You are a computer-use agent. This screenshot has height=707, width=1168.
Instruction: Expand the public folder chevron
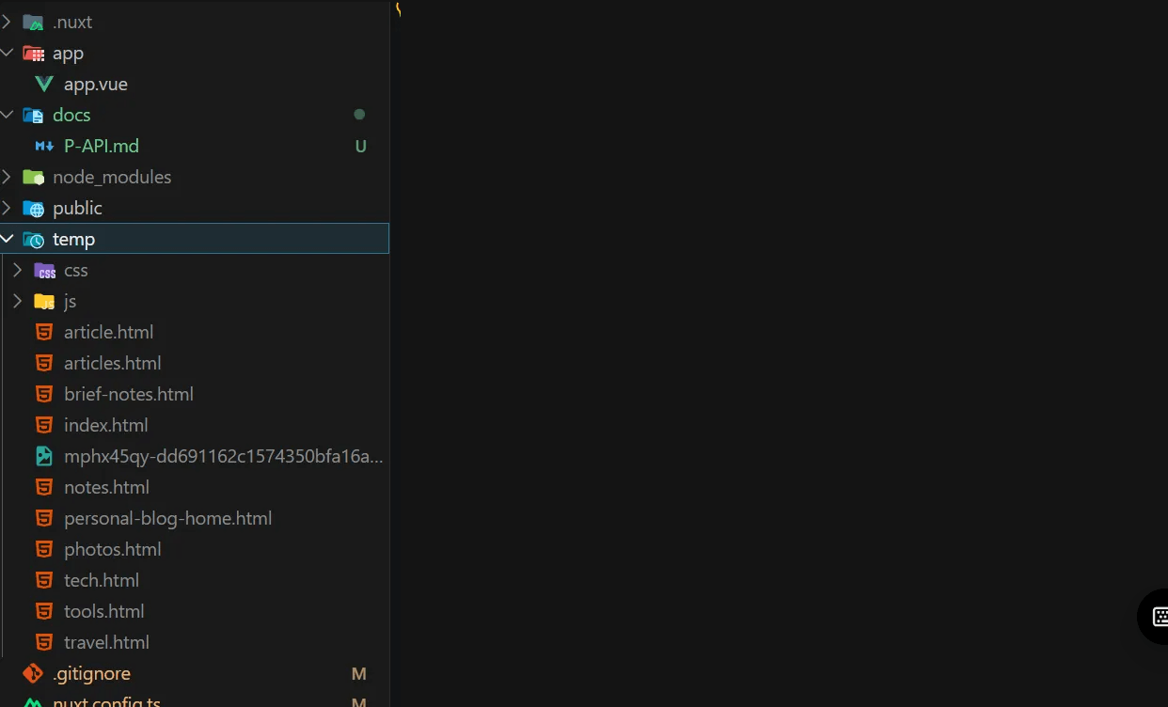click(x=7, y=208)
